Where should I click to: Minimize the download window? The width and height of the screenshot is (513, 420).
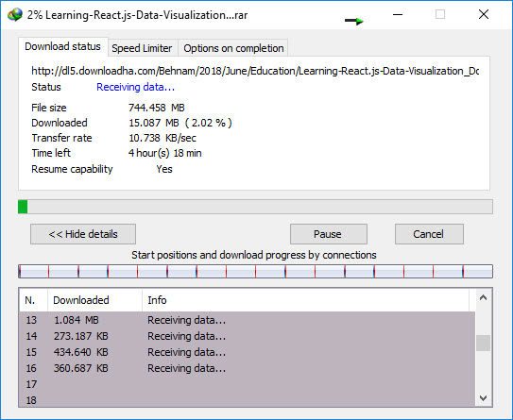398,14
